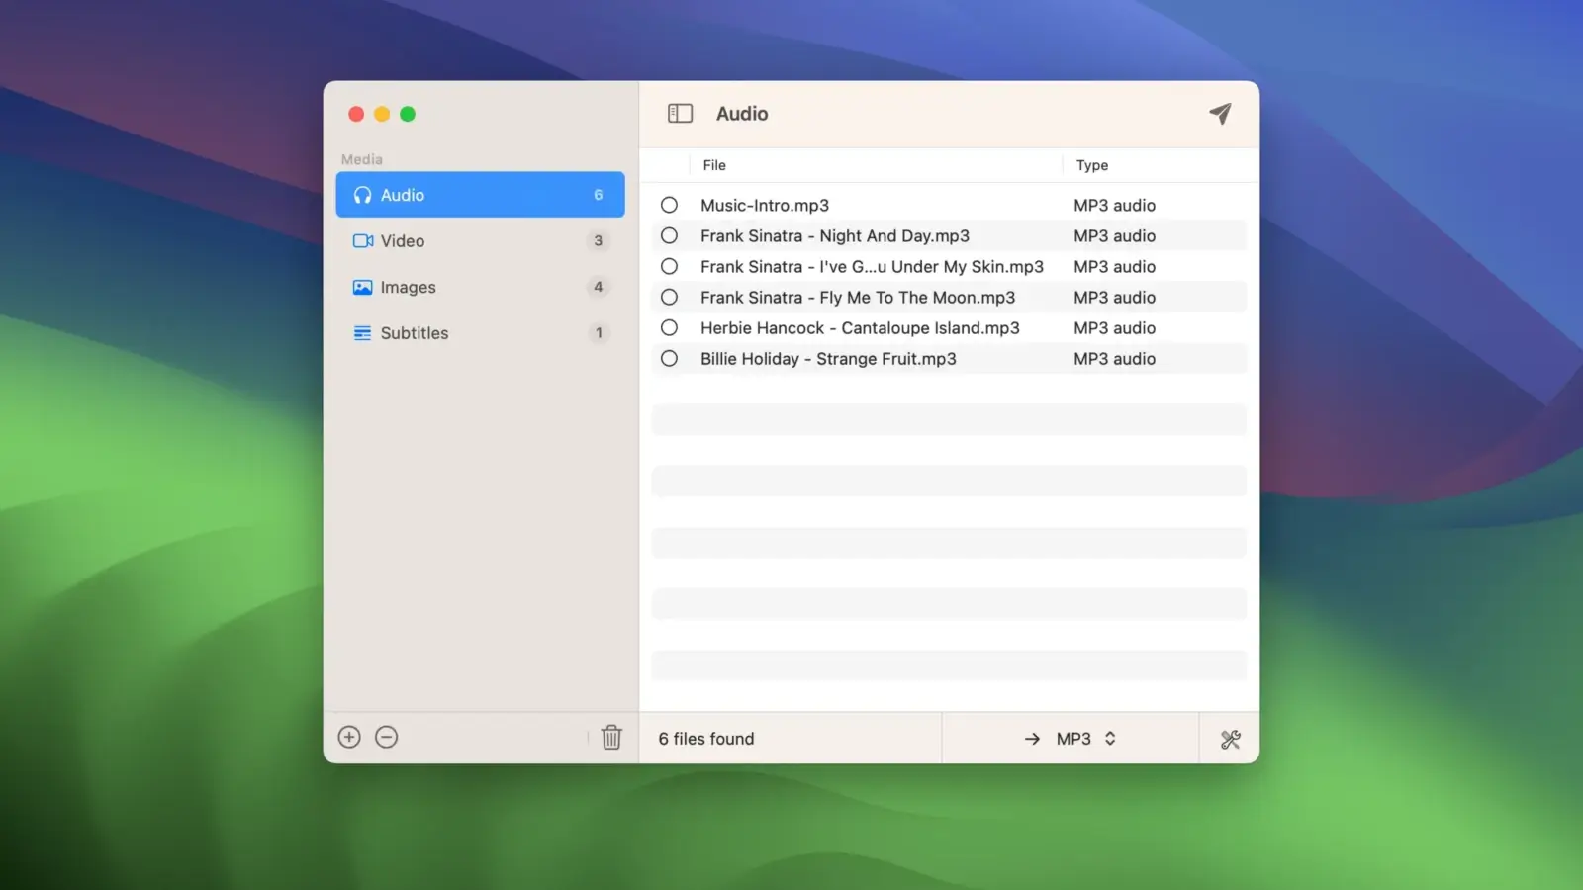Switch to the Subtitles category

click(x=414, y=333)
